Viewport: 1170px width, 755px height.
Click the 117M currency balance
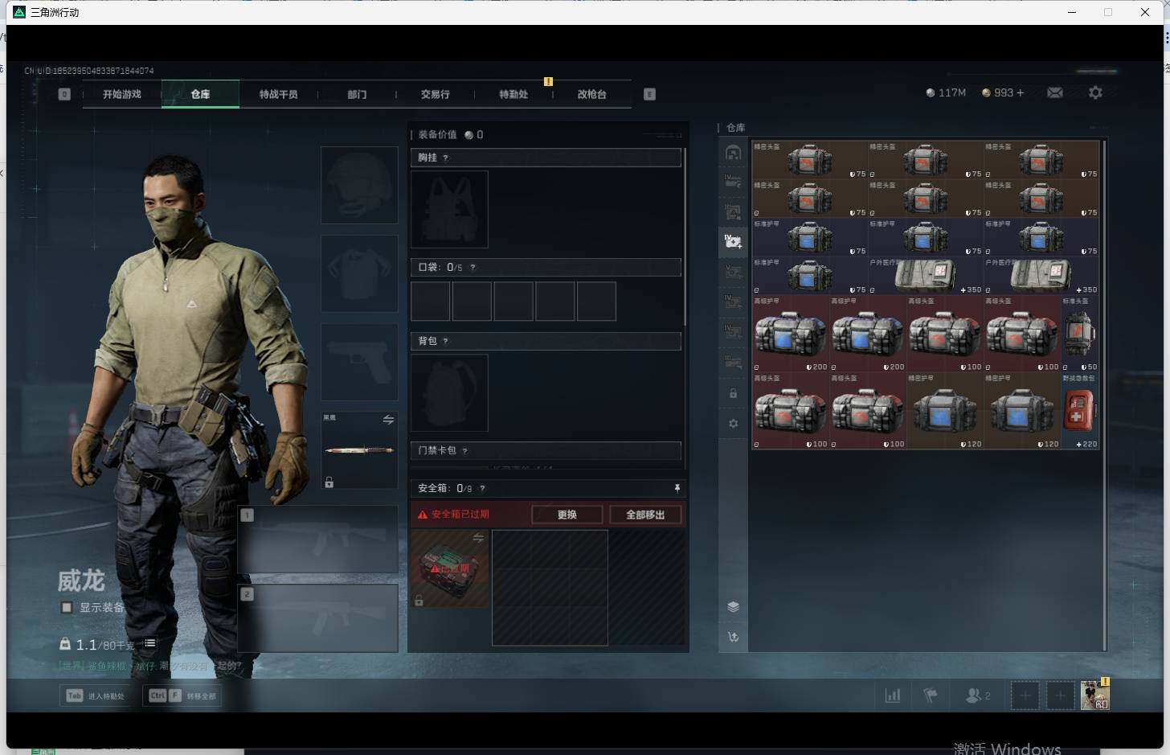(946, 93)
